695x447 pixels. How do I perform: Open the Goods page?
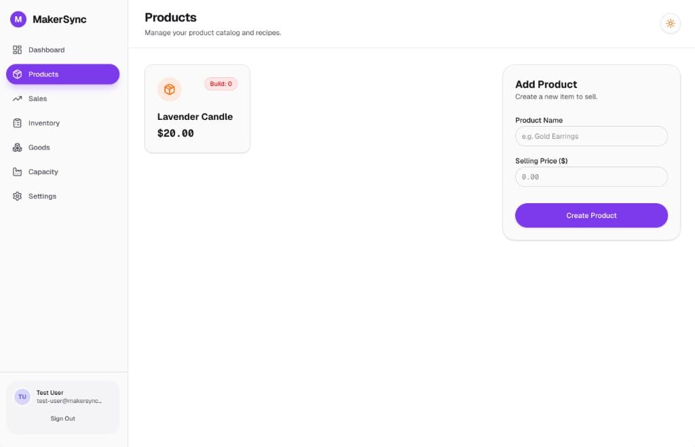[40, 147]
